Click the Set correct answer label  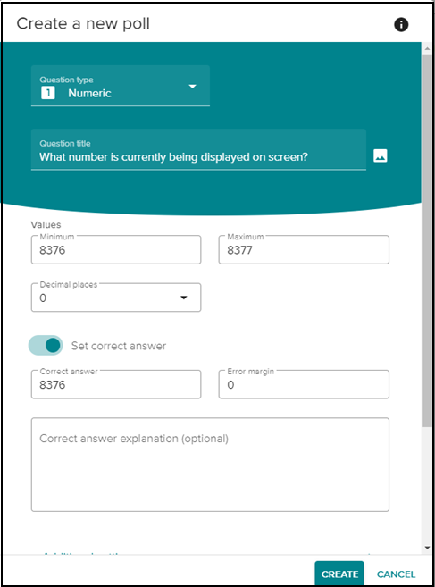119,346
